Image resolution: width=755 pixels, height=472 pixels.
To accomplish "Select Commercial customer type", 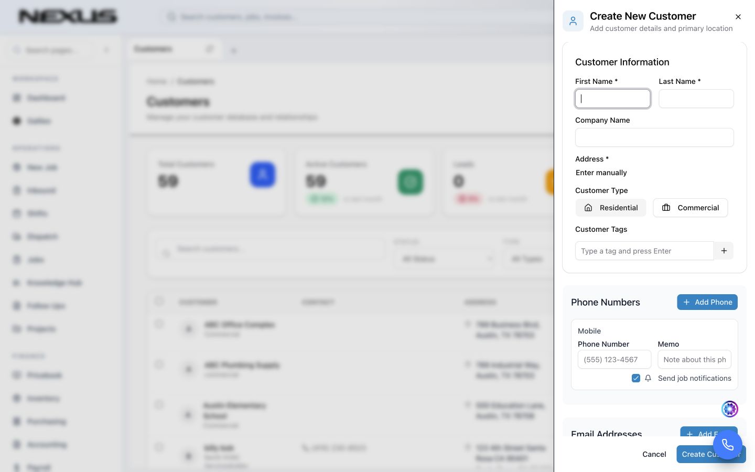I will (690, 208).
